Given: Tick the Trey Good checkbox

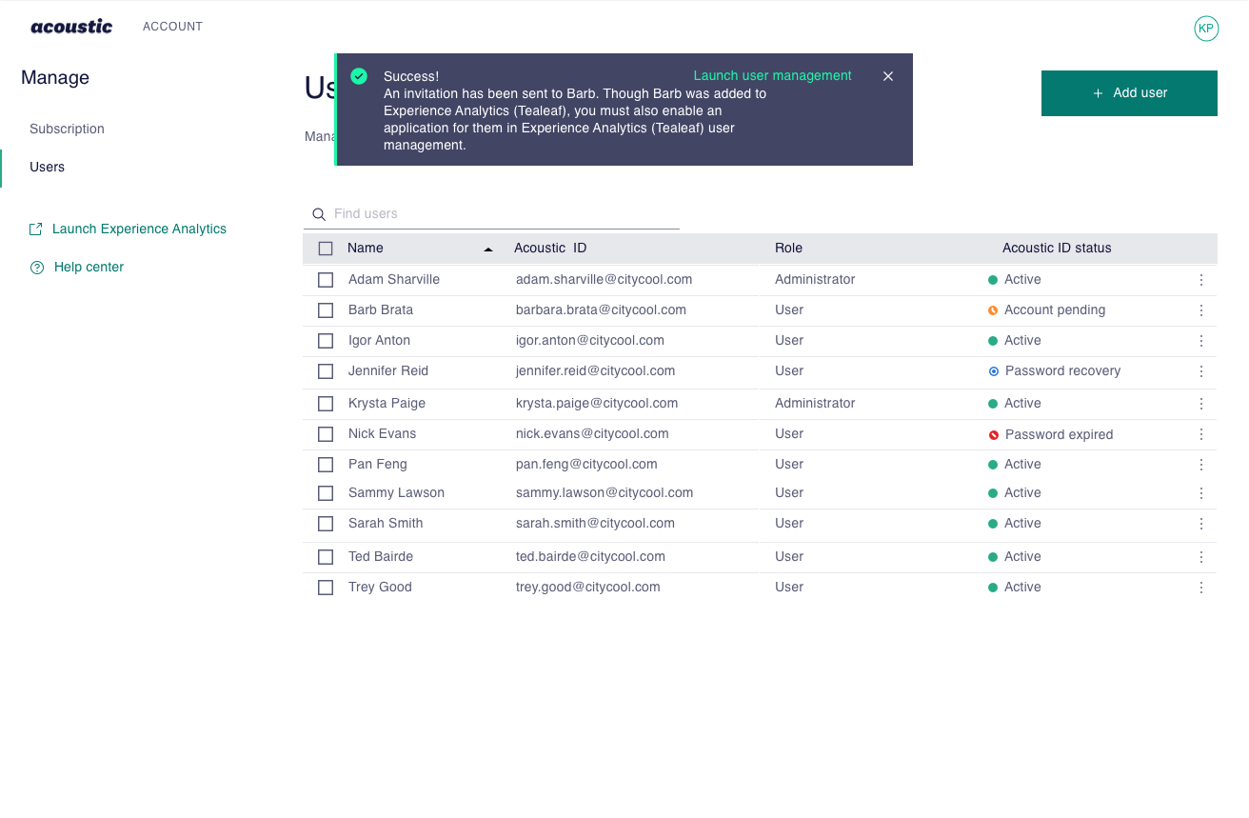Looking at the screenshot, I should [326, 588].
